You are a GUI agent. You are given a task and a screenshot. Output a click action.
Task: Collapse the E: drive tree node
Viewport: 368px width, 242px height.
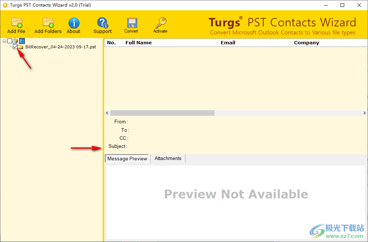click(x=4, y=41)
